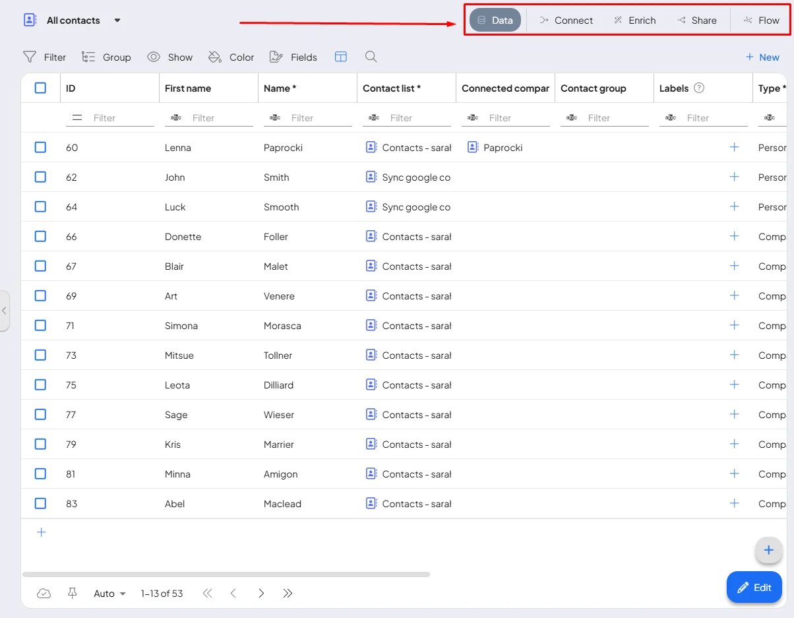
Task: Add label to Blair Malet row
Action: click(x=735, y=266)
